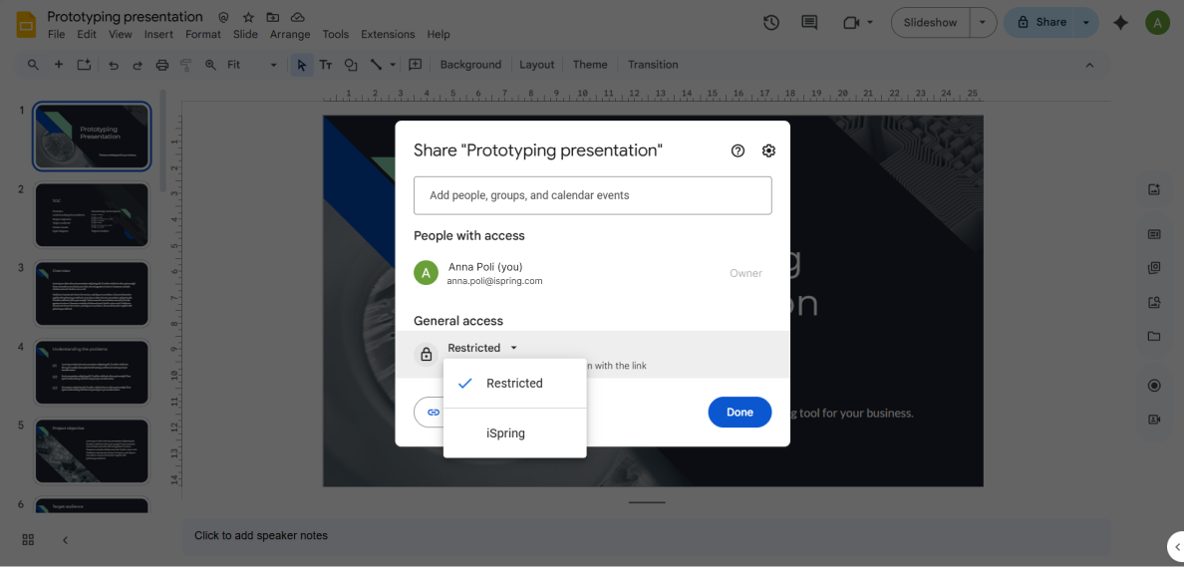Screen dimensions: 1184x567
Task: Show the side panel chevron
Action: tap(1176, 547)
